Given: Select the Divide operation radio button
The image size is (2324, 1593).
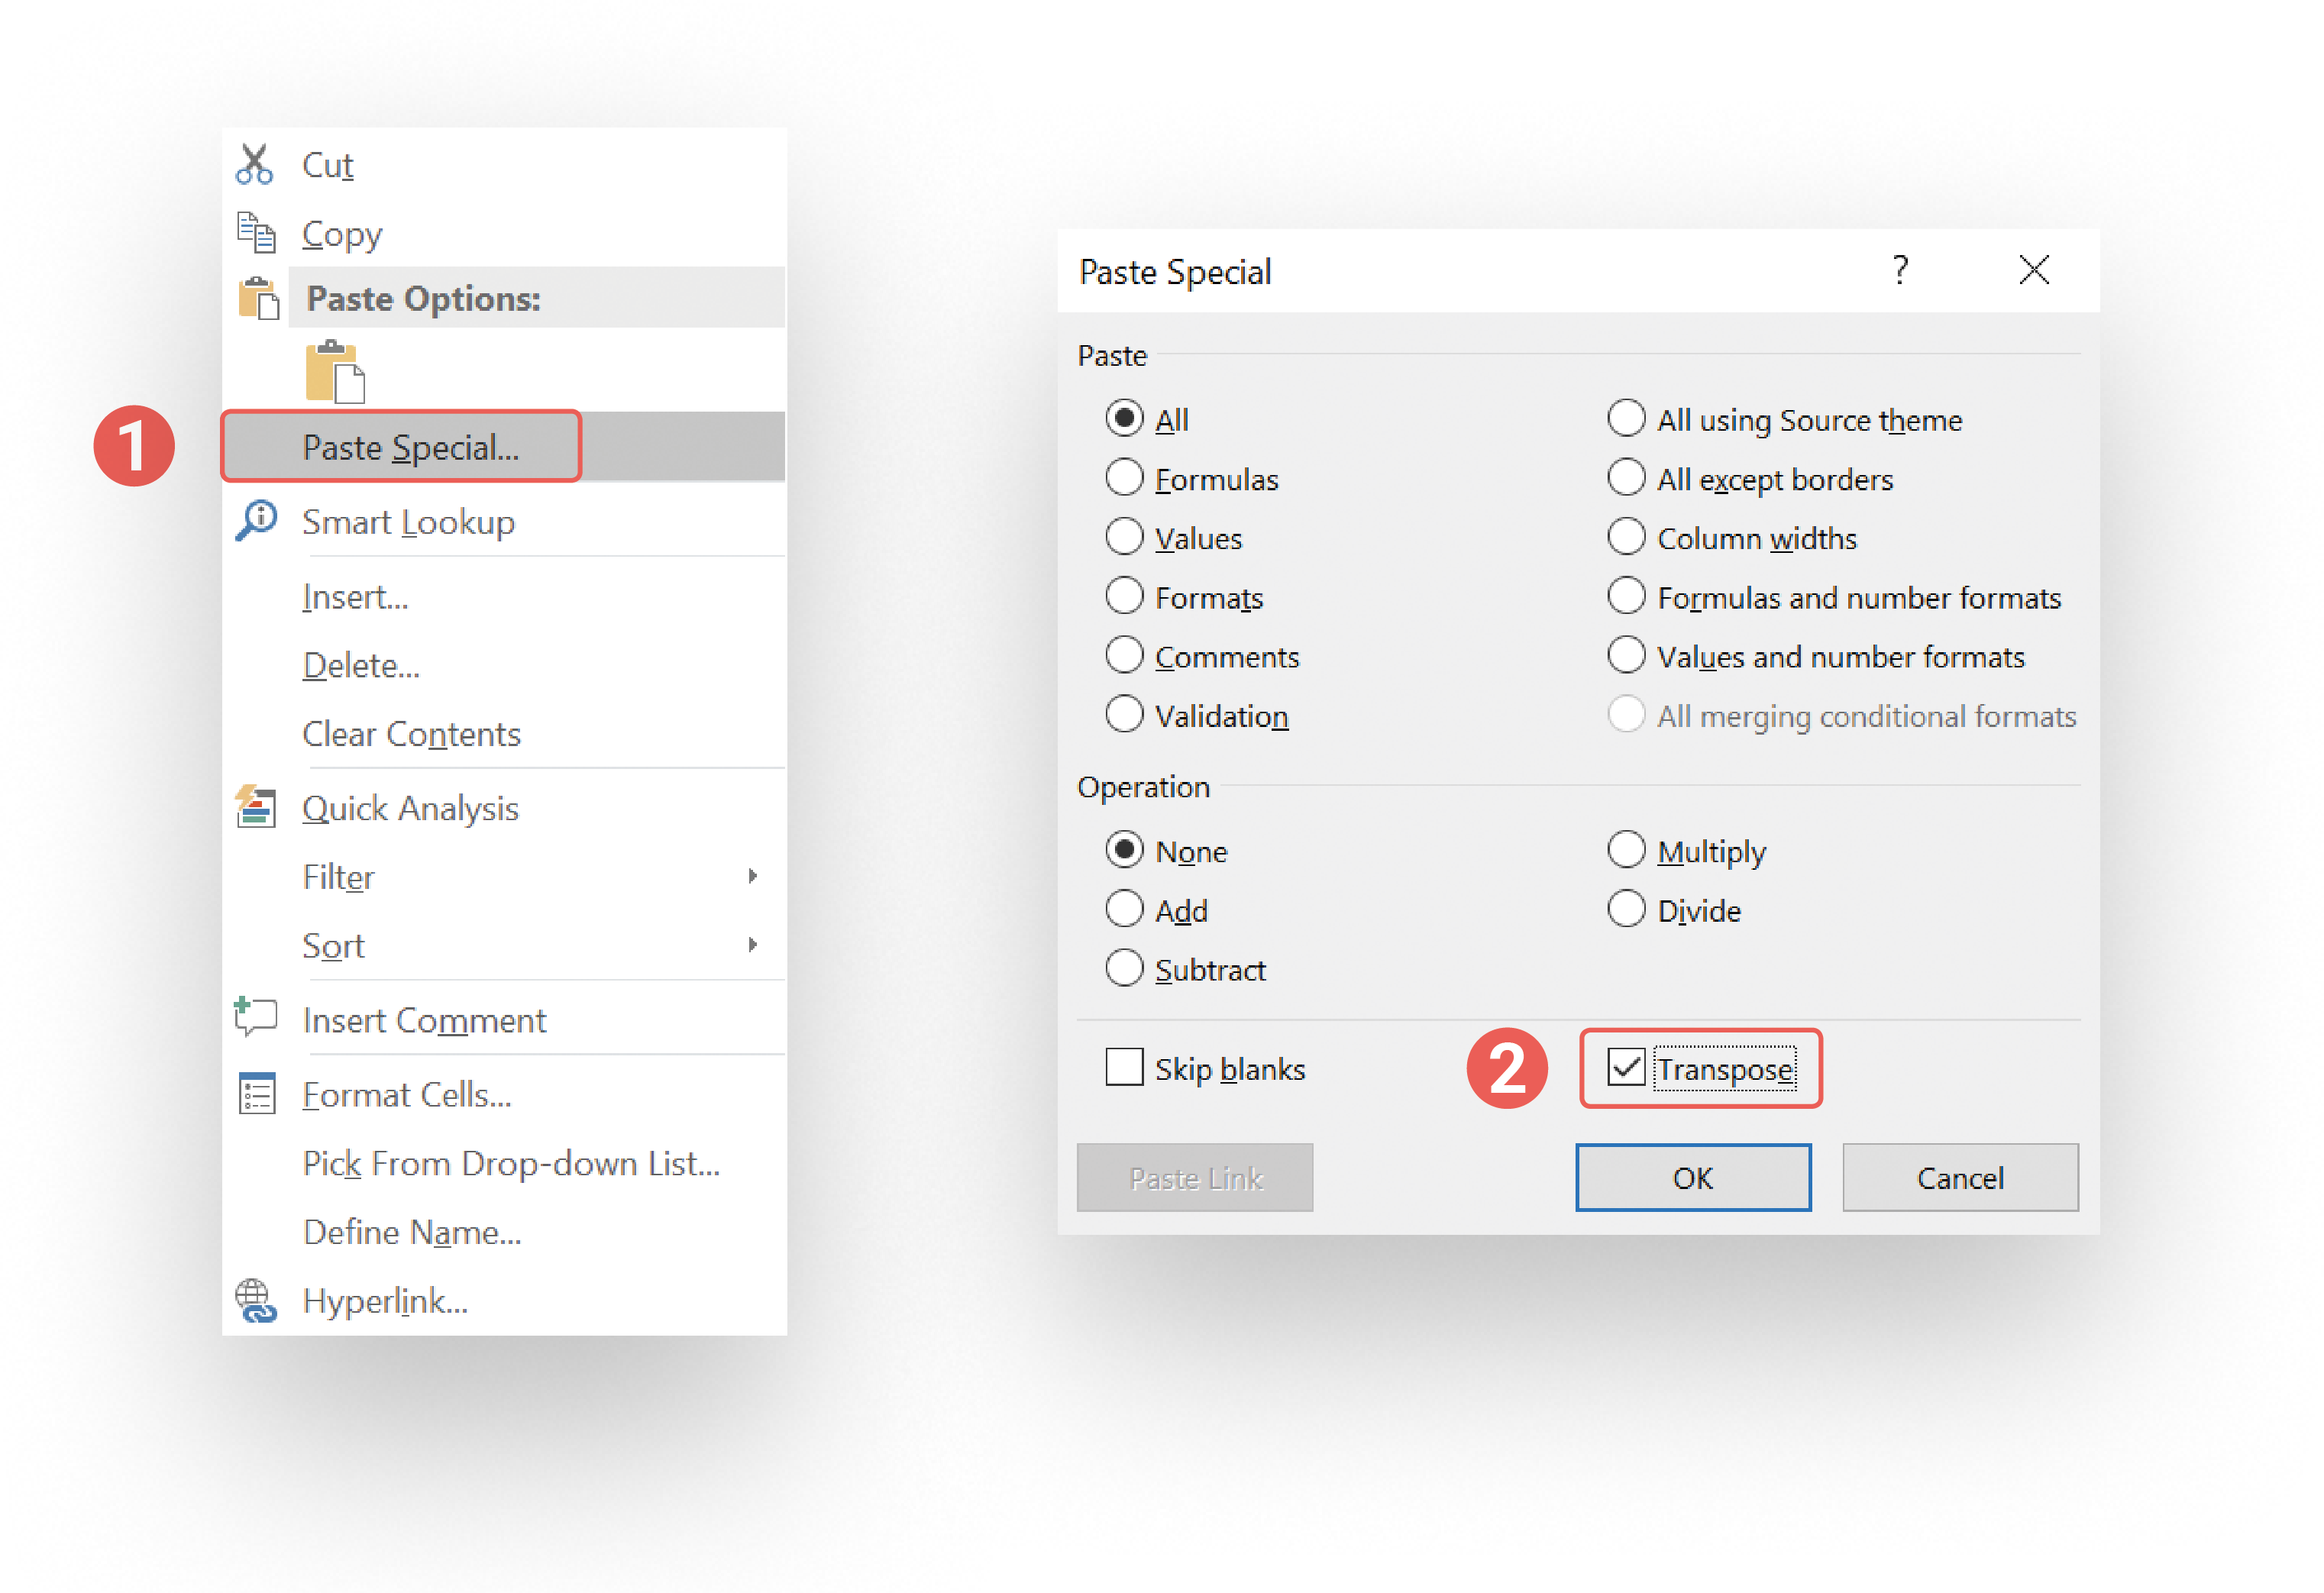Looking at the screenshot, I should [1627, 908].
